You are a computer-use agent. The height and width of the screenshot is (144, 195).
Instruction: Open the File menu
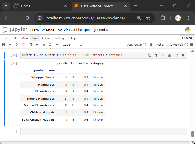pos(6,38)
